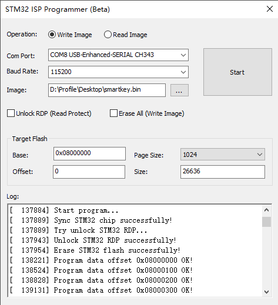This screenshot has height=305, width=278.
Task: Click log line with offset 0x08000200 OK!
Action: point(101,280)
